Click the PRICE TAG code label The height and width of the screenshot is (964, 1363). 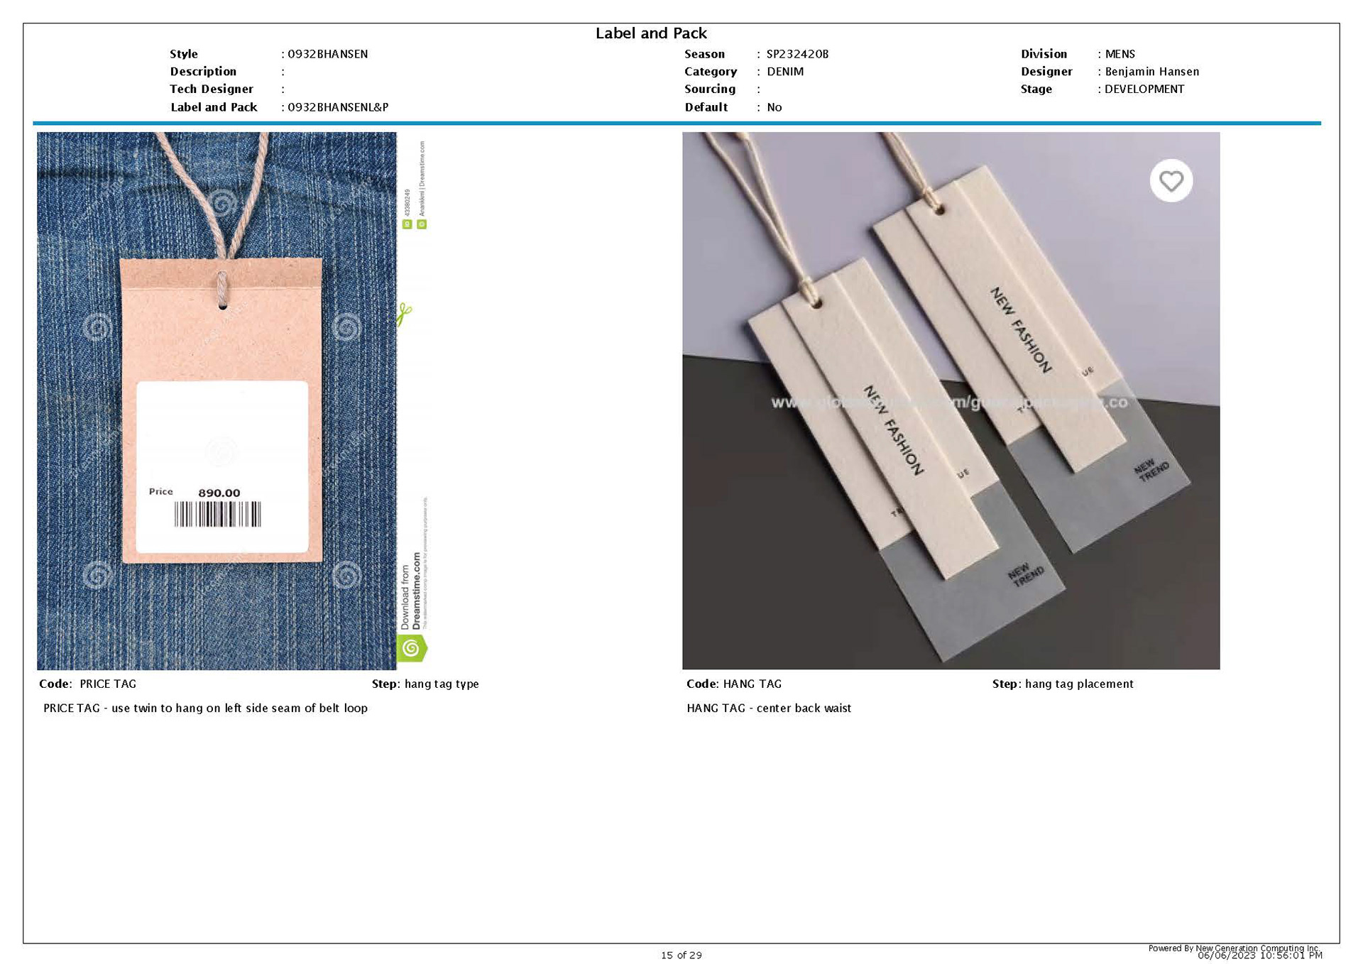click(107, 684)
